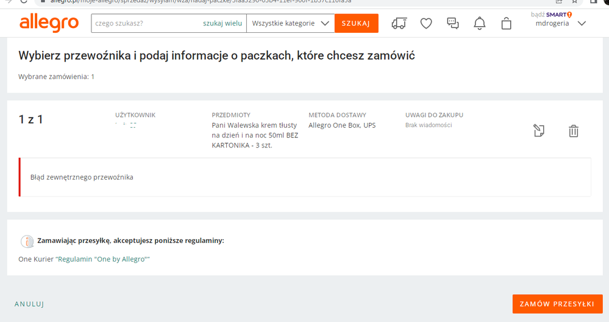
Task: Open the 'Regulamin One by Allegro' link
Action: pos(103,259)
